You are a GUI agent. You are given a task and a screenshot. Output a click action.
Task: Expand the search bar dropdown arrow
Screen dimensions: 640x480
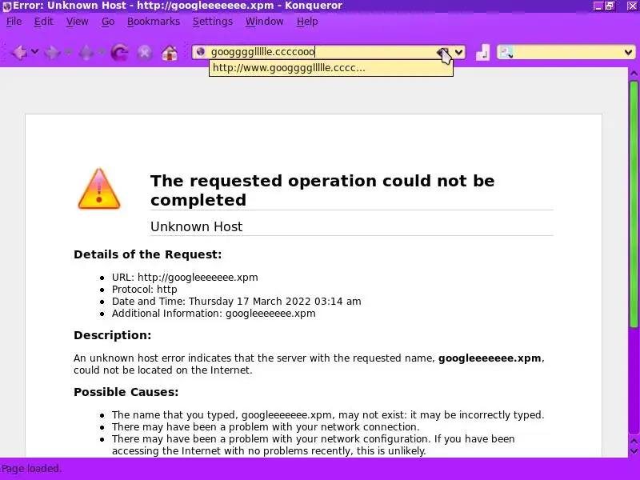(x=629, y=52)
